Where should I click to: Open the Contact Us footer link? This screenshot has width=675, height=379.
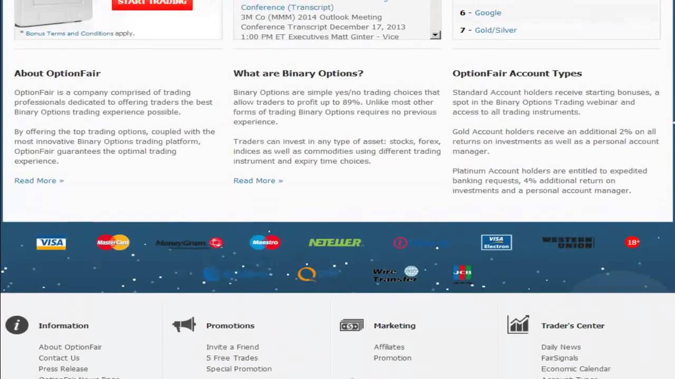pos(59,358)
